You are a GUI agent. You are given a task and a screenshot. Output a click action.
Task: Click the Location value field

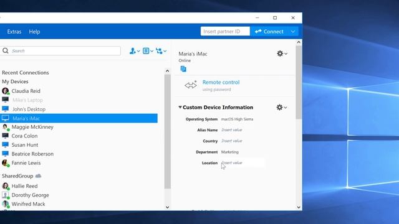243,163
